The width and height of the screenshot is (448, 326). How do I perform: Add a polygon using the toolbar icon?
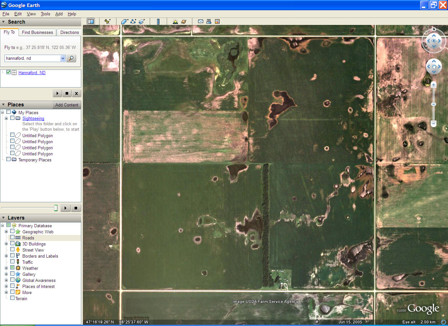click(125, 21)
